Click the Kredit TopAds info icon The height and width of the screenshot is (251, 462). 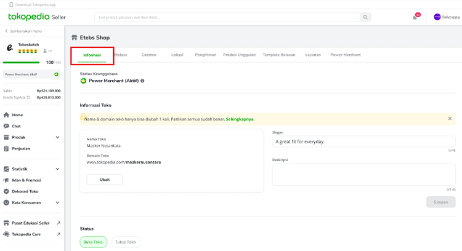pos(28,97)
